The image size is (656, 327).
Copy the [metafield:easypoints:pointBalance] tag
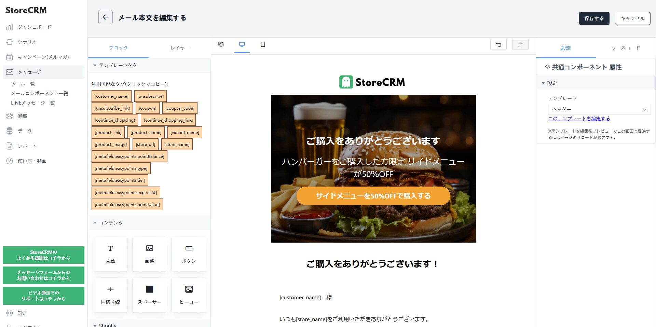(129, 156)
